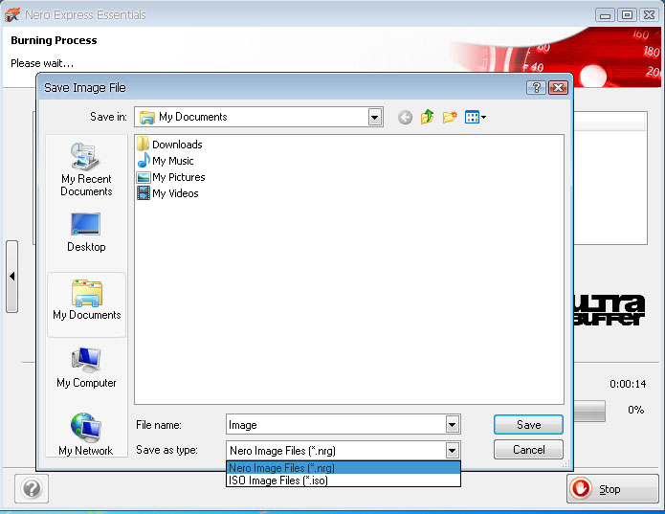Image resolution: width=665 pixels, height=514 pixels.
Task: Close the Nero Express window
Action: (x=649, y=15)
